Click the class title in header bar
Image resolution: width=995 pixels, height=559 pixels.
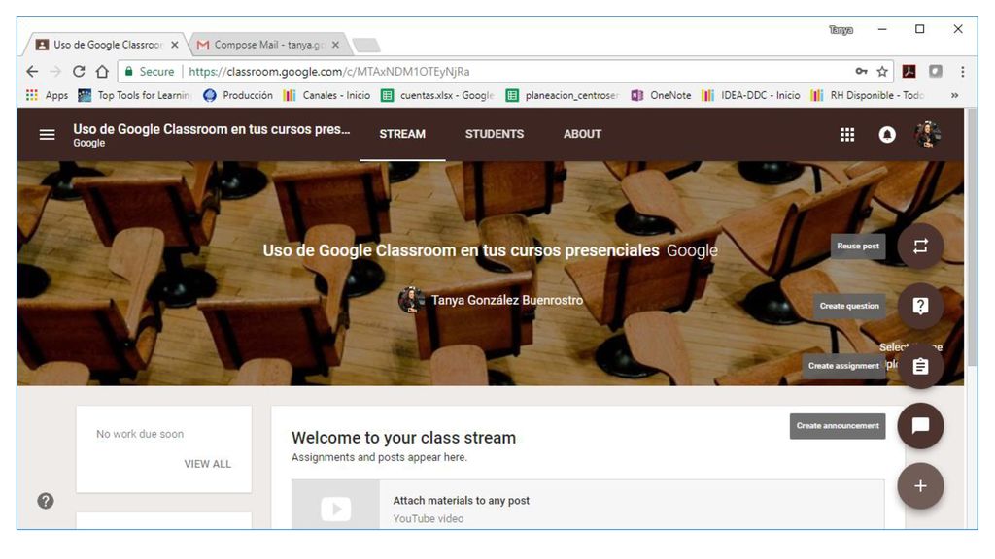[x=211, y=129]
